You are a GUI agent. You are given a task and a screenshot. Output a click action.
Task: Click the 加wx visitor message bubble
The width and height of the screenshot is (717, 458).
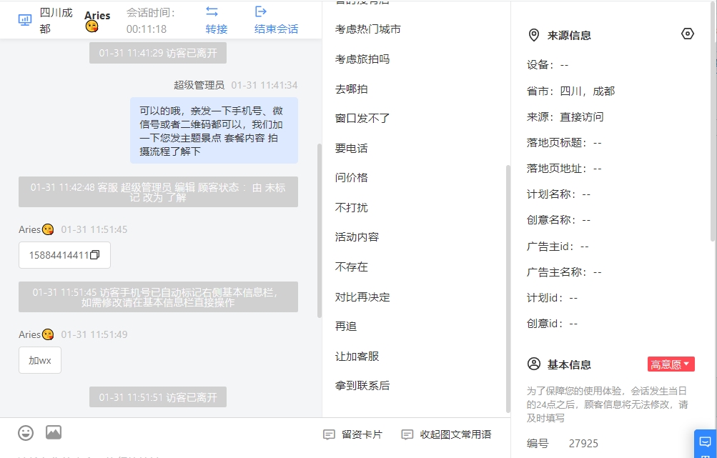point(40,360)
